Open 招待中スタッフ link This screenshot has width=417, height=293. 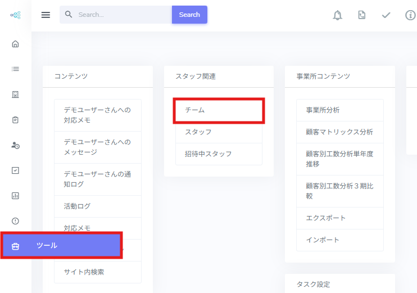(219, 154)
